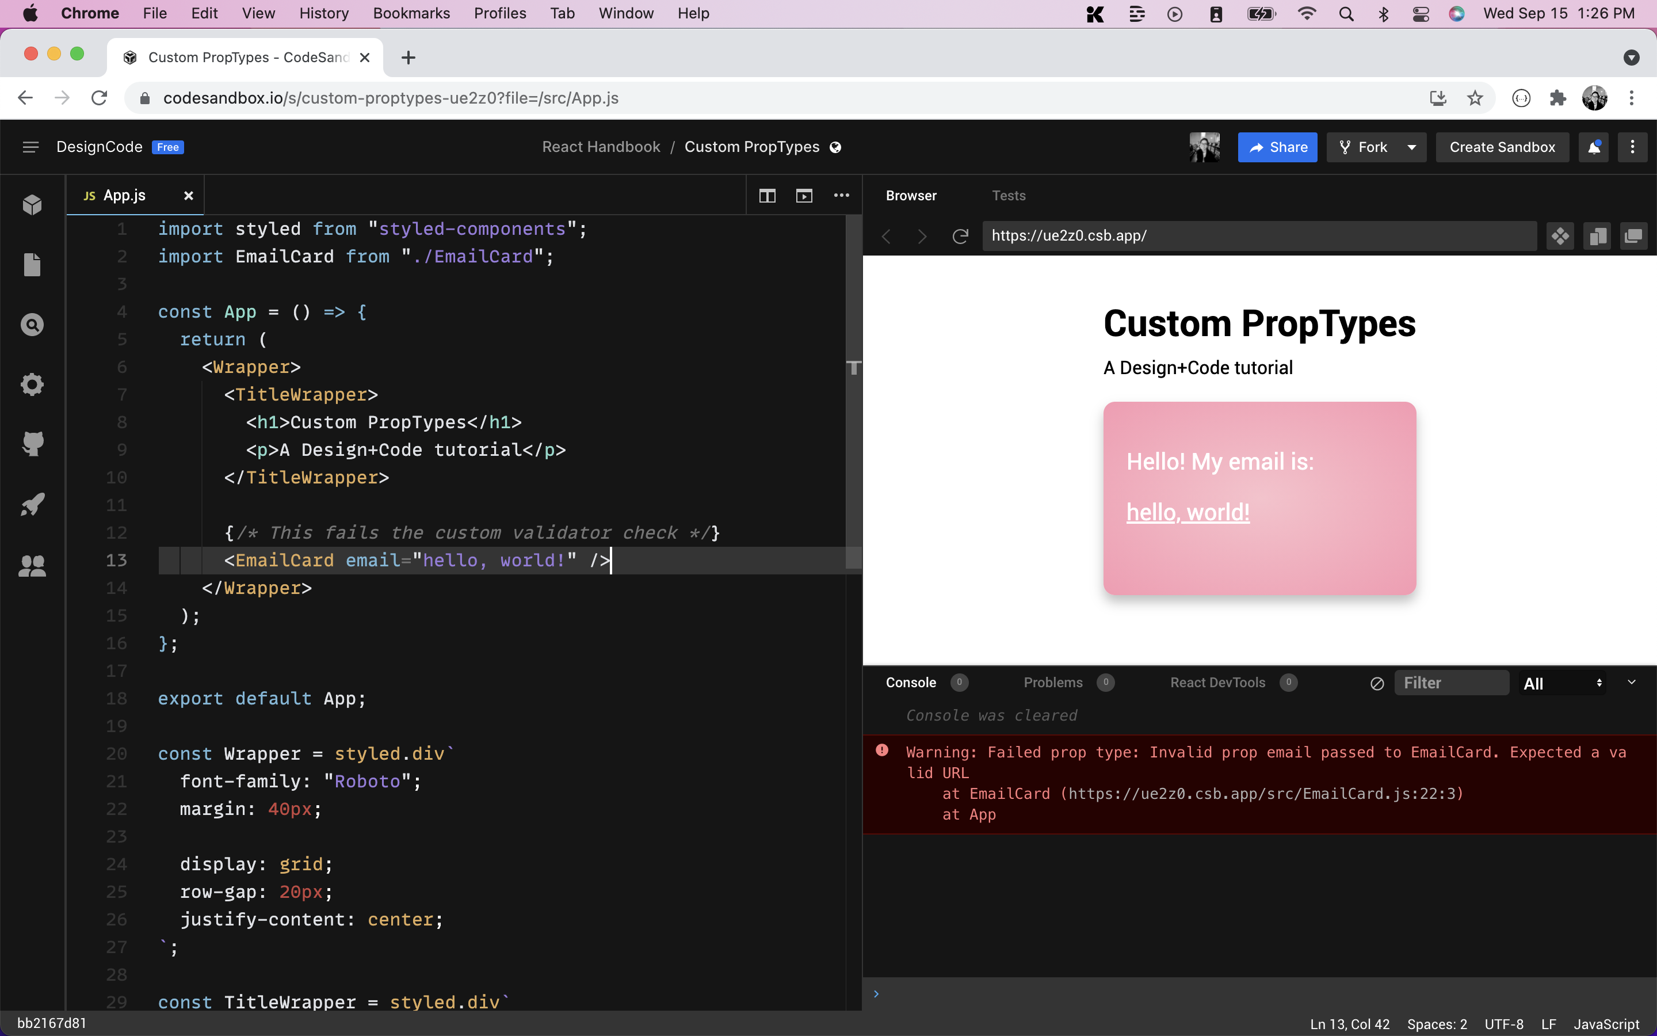Refresh the sandbox preview browser
The width and height of the screenshot is (1657, 1036).
pos(960,237)
